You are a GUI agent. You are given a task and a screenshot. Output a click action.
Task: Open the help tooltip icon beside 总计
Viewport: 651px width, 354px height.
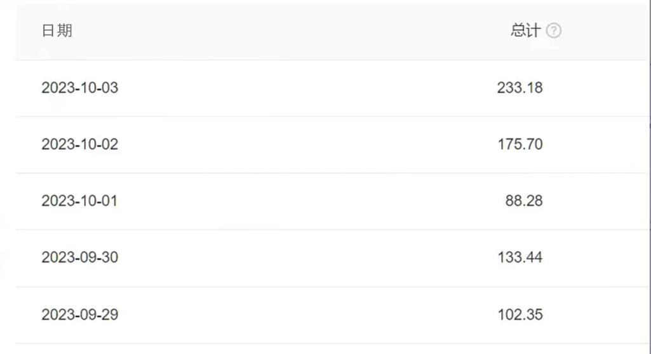tap(553, 31)
